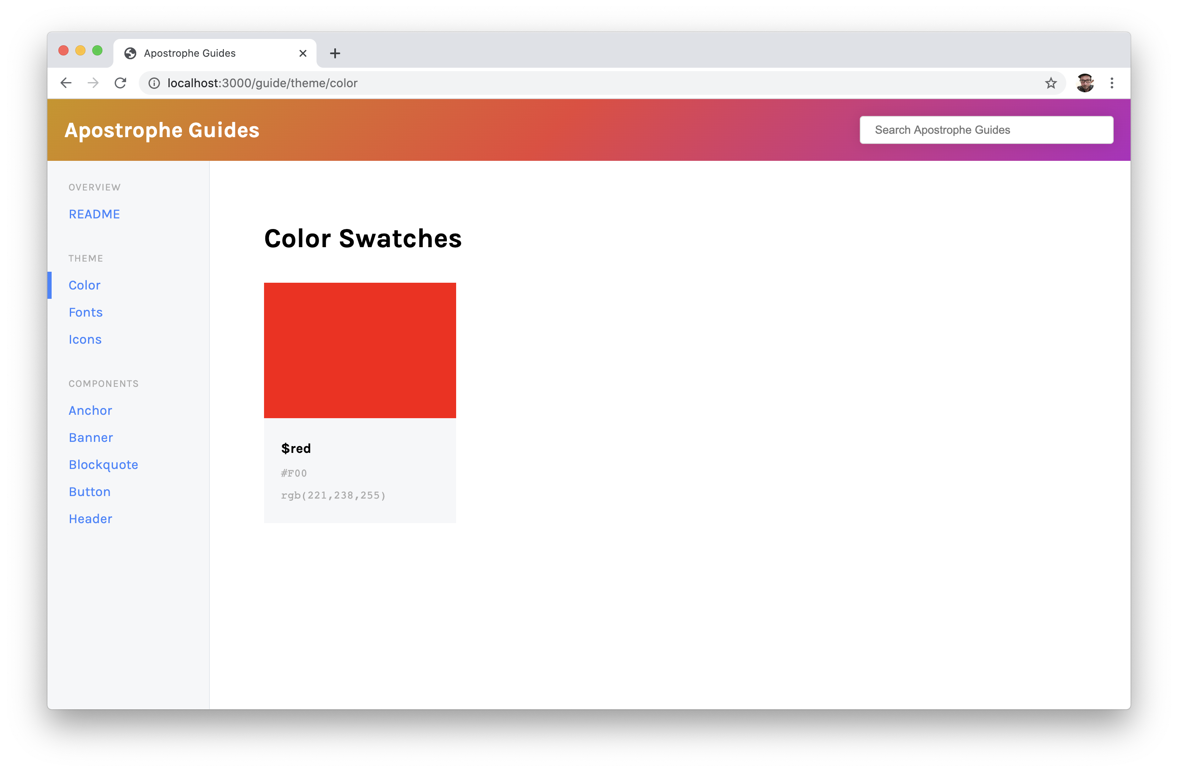Click the Blockquote link in sidebar

pos(103,463)
